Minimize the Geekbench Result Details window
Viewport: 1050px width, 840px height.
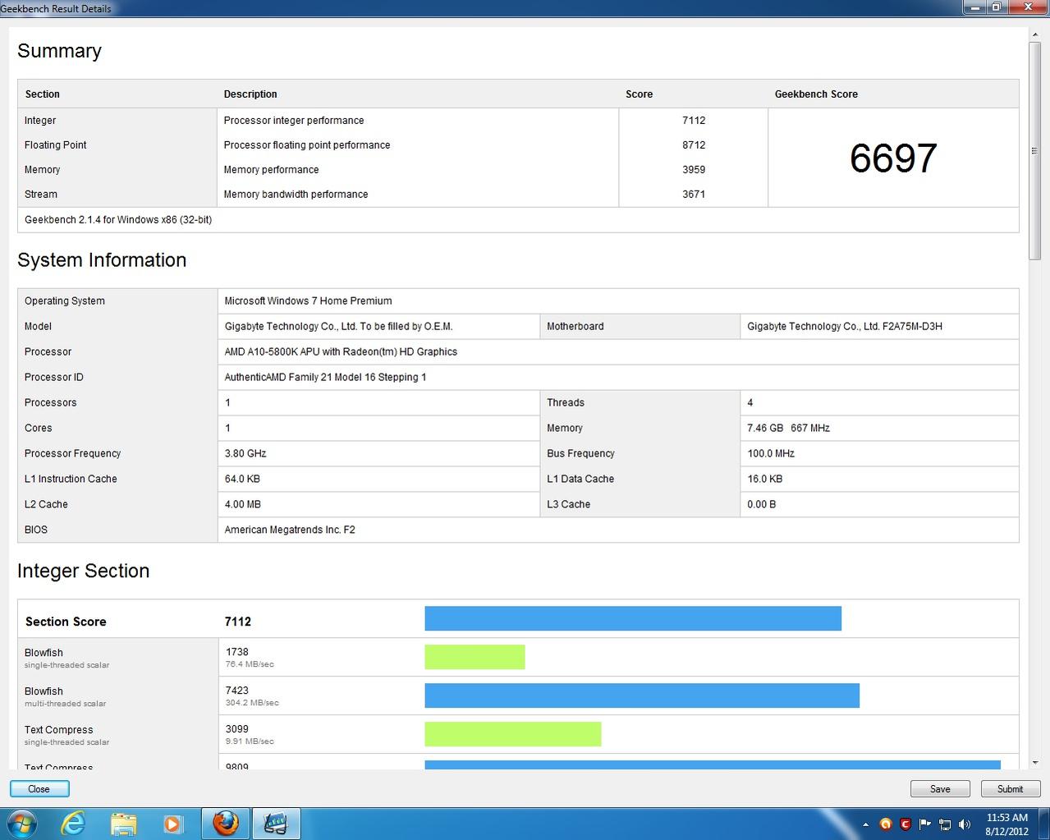click(x=974, y=7)
